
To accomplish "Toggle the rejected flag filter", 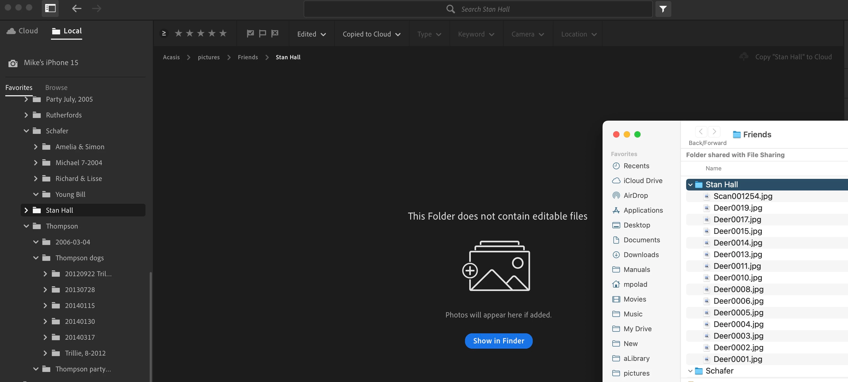I will [275, 34].
